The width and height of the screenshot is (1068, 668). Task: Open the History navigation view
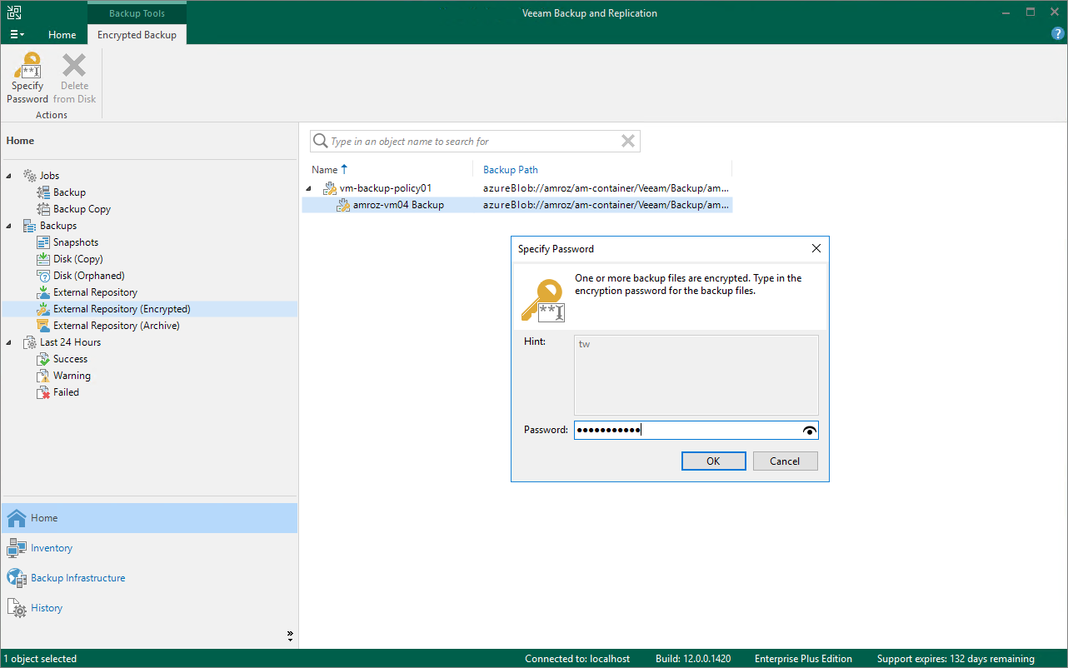(149, 608)
